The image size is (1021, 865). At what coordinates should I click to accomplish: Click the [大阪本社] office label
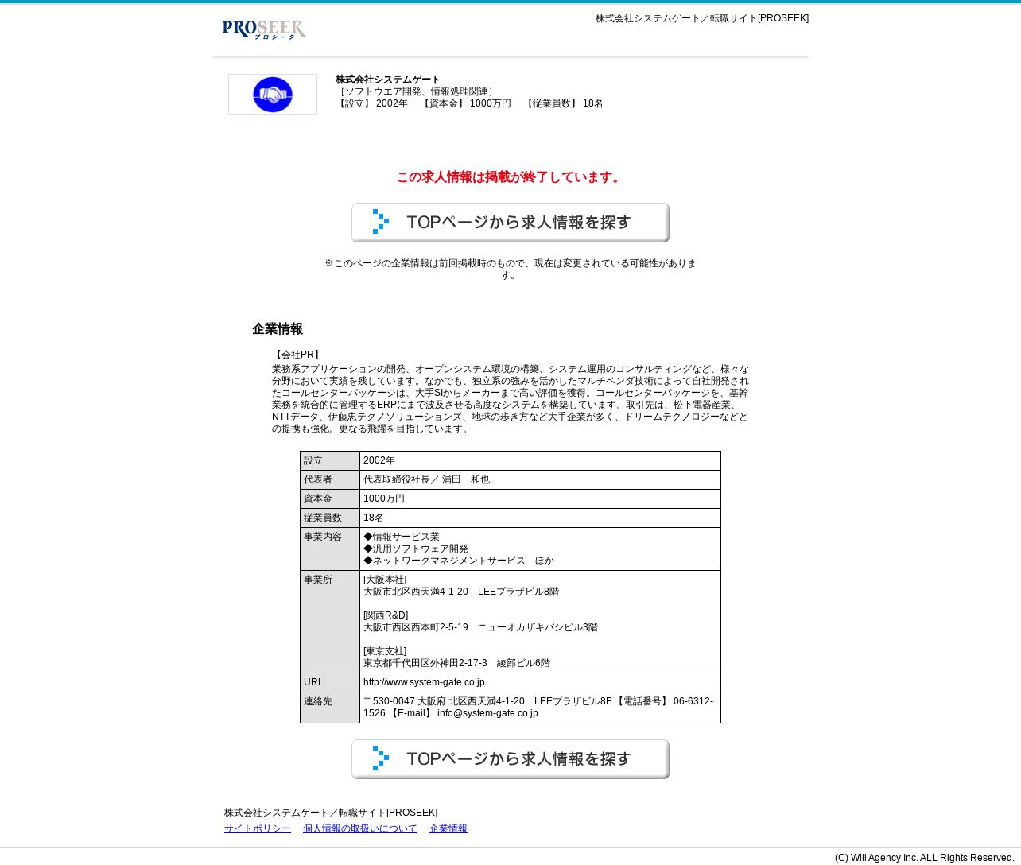pos(385,580)
